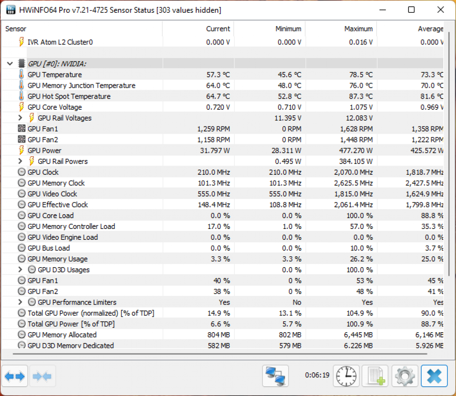Image resolution: width=456 pixels, height=396 pixels.
Task: Expand GPU D3D Usages
Action: 20,270
